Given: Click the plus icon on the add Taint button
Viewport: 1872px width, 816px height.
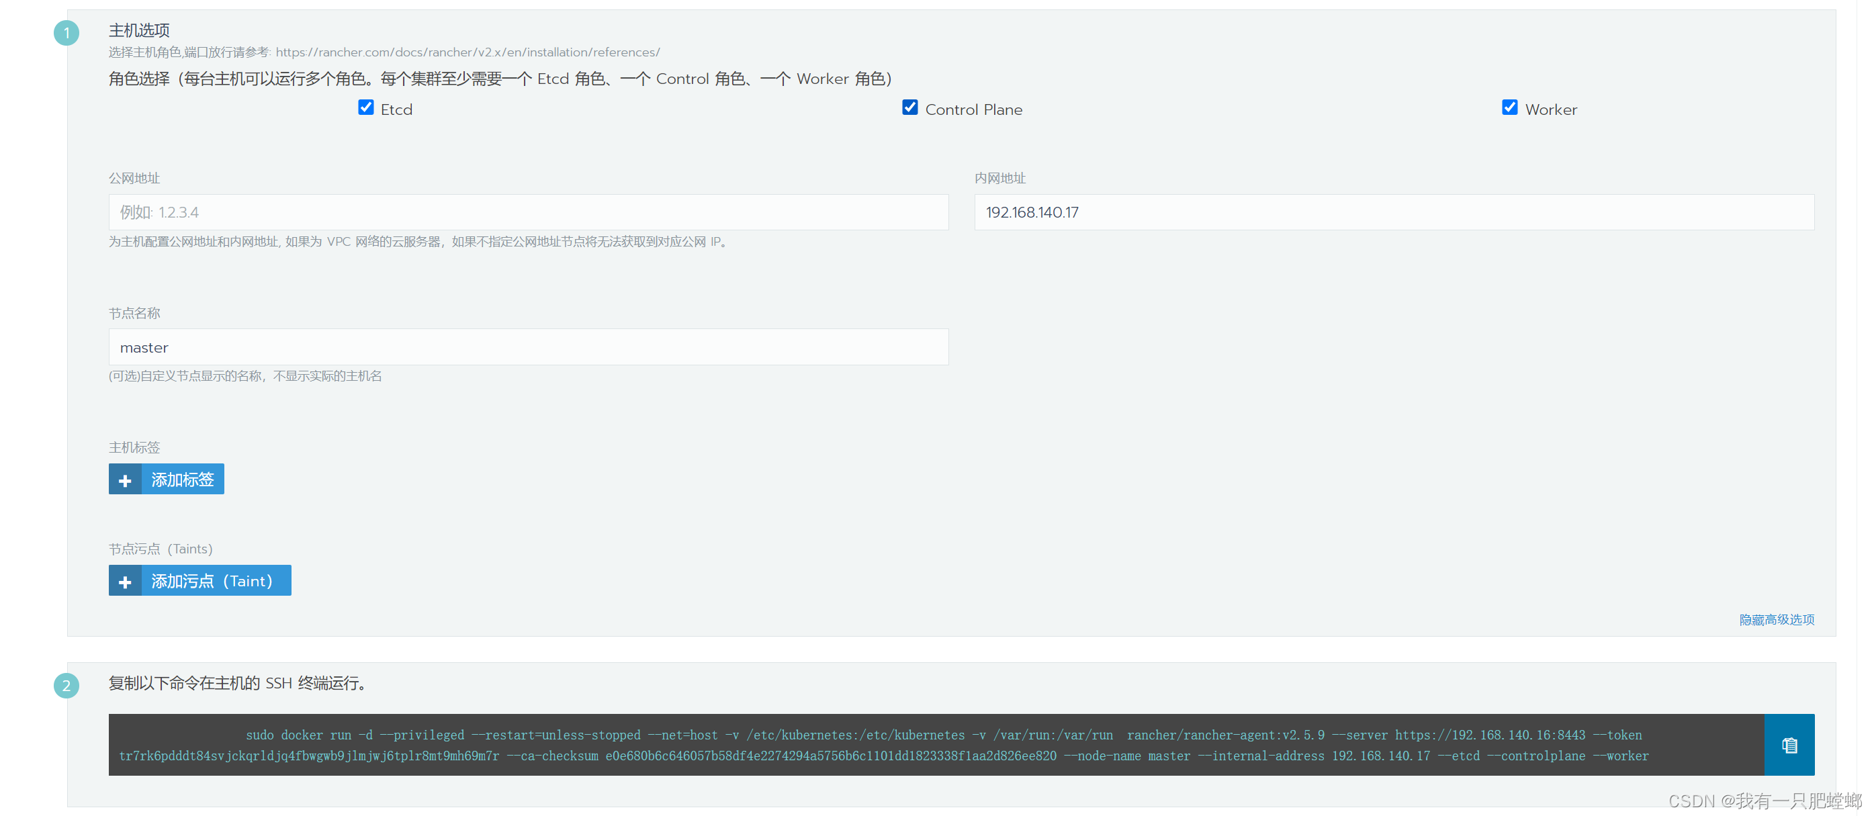Looking at the screenshot, I should coord(125,582).
